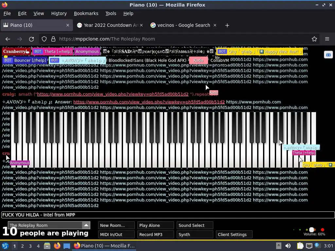Click the network connection tray icon
The width and height of the screenshot is (335, 251).
click(x=309, y=246)
